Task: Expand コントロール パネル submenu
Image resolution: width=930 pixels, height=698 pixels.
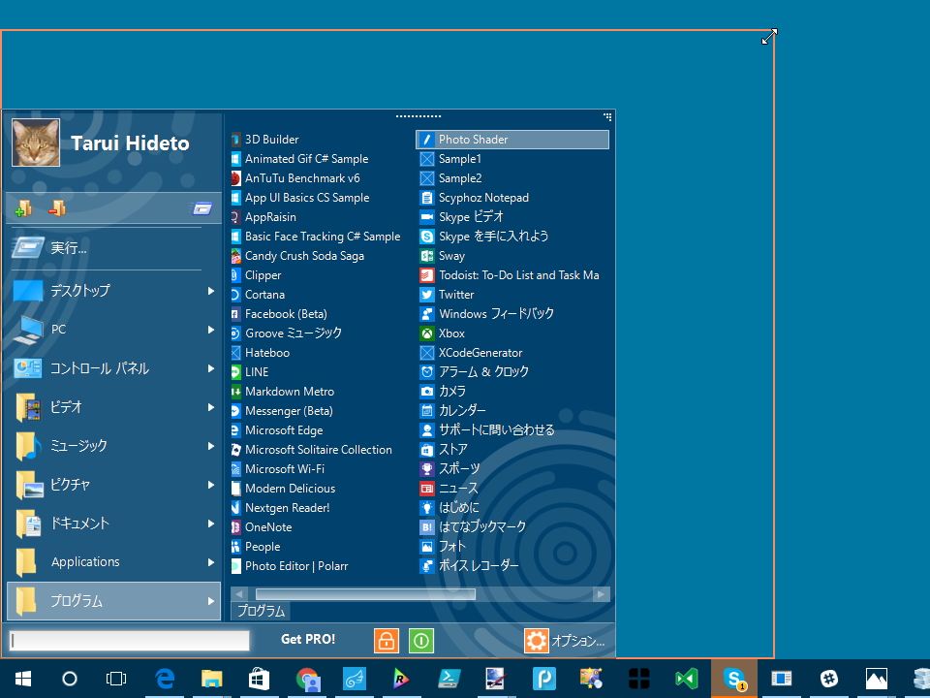Action: (211, 368)
